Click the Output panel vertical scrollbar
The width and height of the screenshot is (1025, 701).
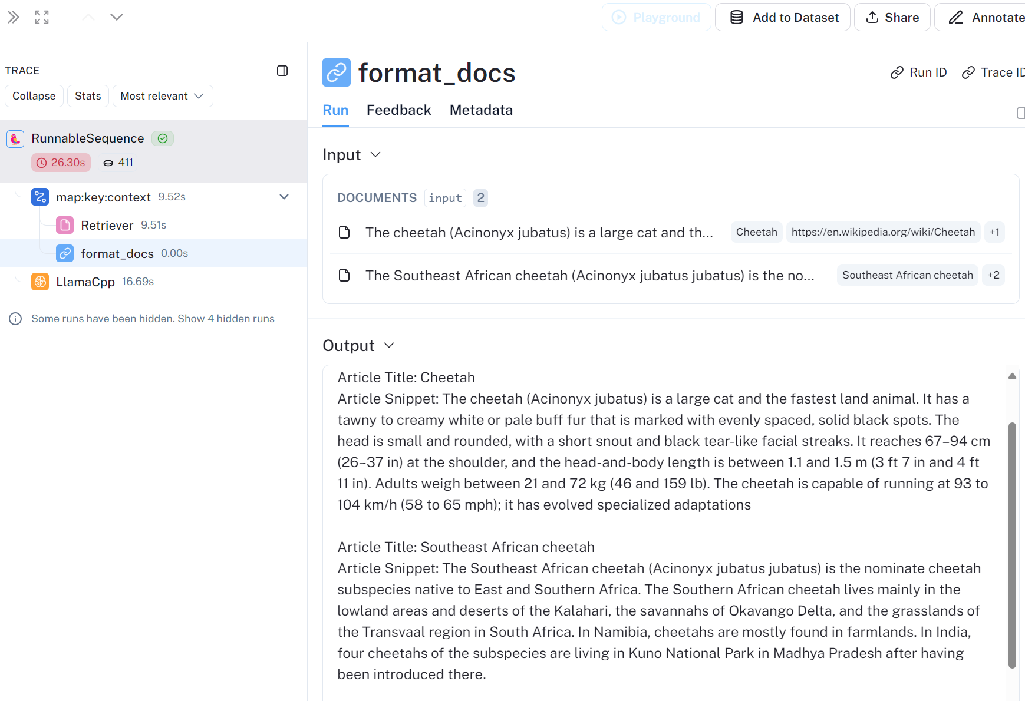(x=1012, y=545)
